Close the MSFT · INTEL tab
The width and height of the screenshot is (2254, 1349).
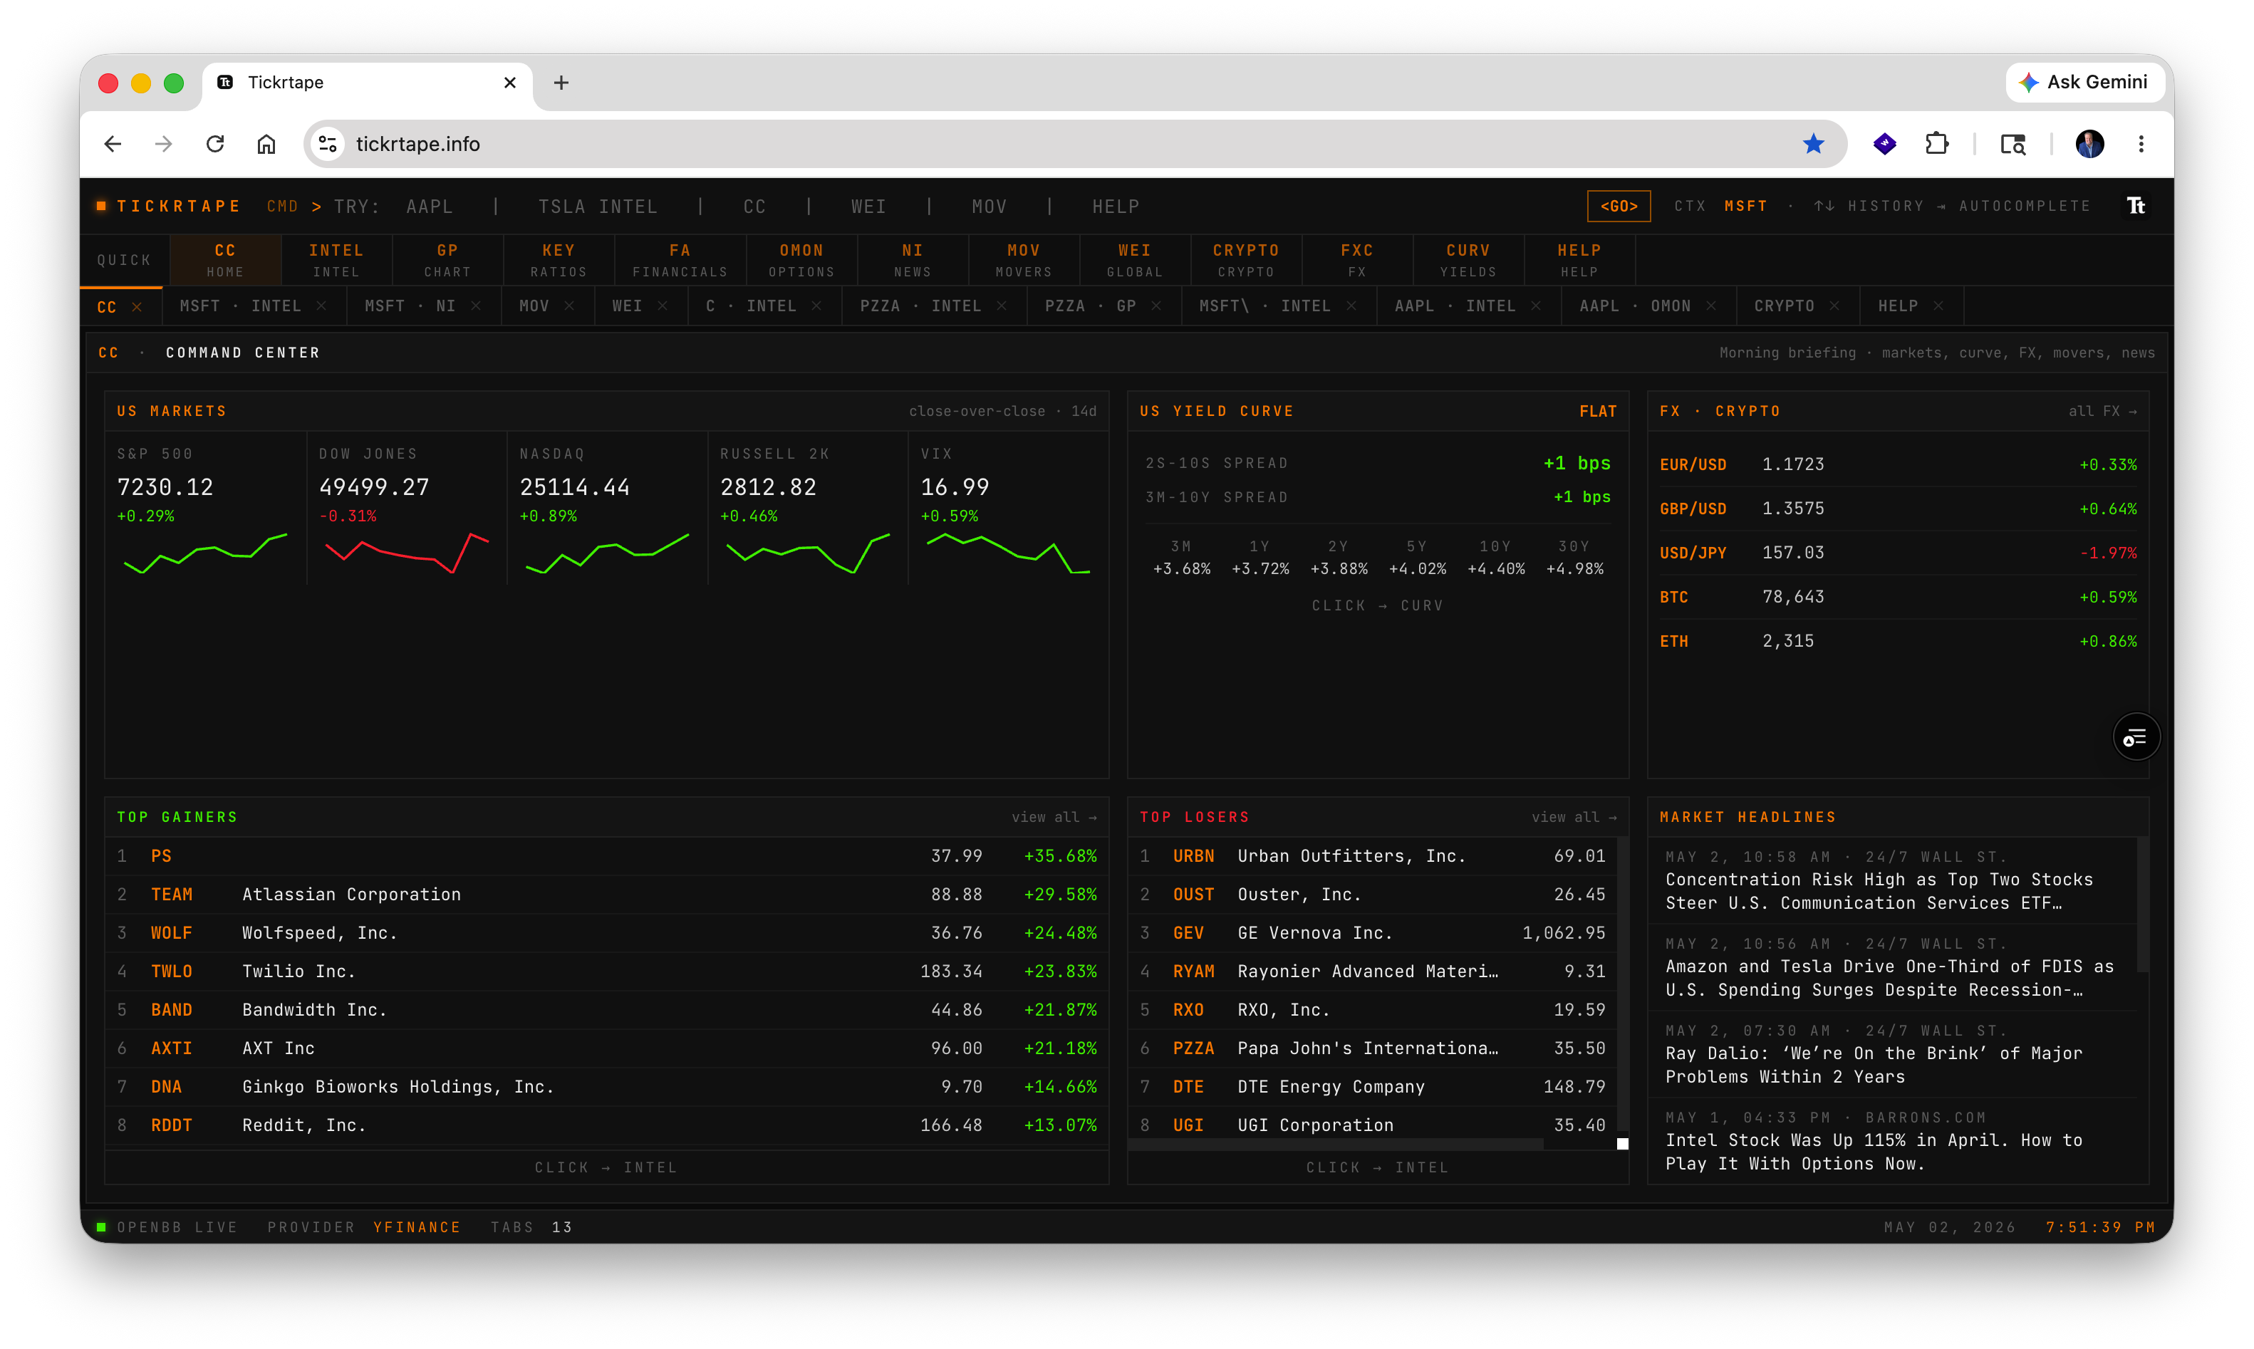[x=322, y=306]
